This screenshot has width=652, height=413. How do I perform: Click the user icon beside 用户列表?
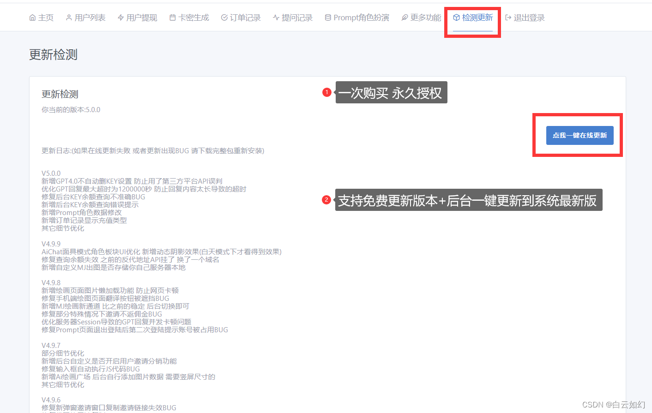click(69, 18)
